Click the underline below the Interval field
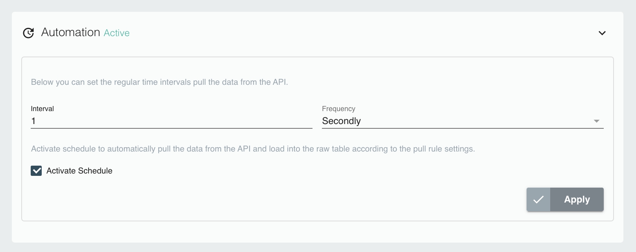Viewport: 636px width, 252px height. point(171,128)
